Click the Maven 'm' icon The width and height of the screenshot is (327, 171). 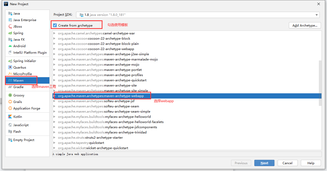pos(10,81)
